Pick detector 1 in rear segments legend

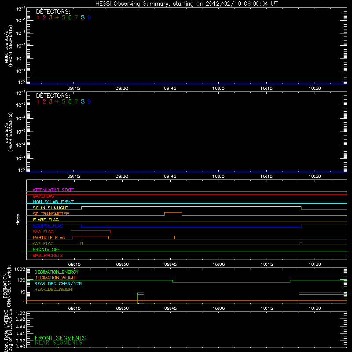(x=38, y=102)
